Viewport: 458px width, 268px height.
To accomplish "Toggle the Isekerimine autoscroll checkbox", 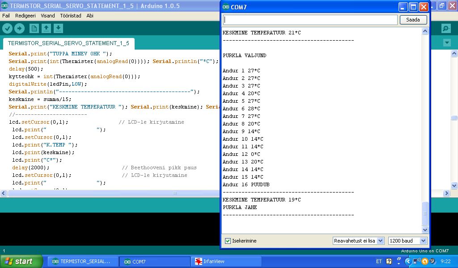I will coord(228,241).
